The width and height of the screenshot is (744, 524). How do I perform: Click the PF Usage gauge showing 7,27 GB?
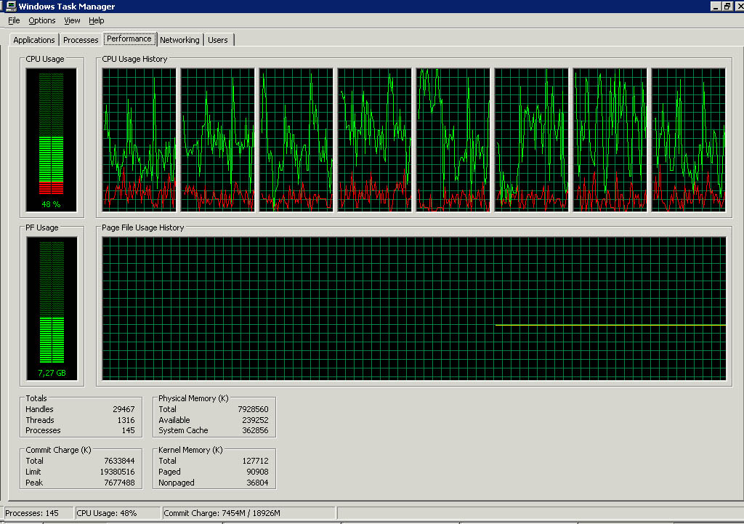(x=51, y=308)
